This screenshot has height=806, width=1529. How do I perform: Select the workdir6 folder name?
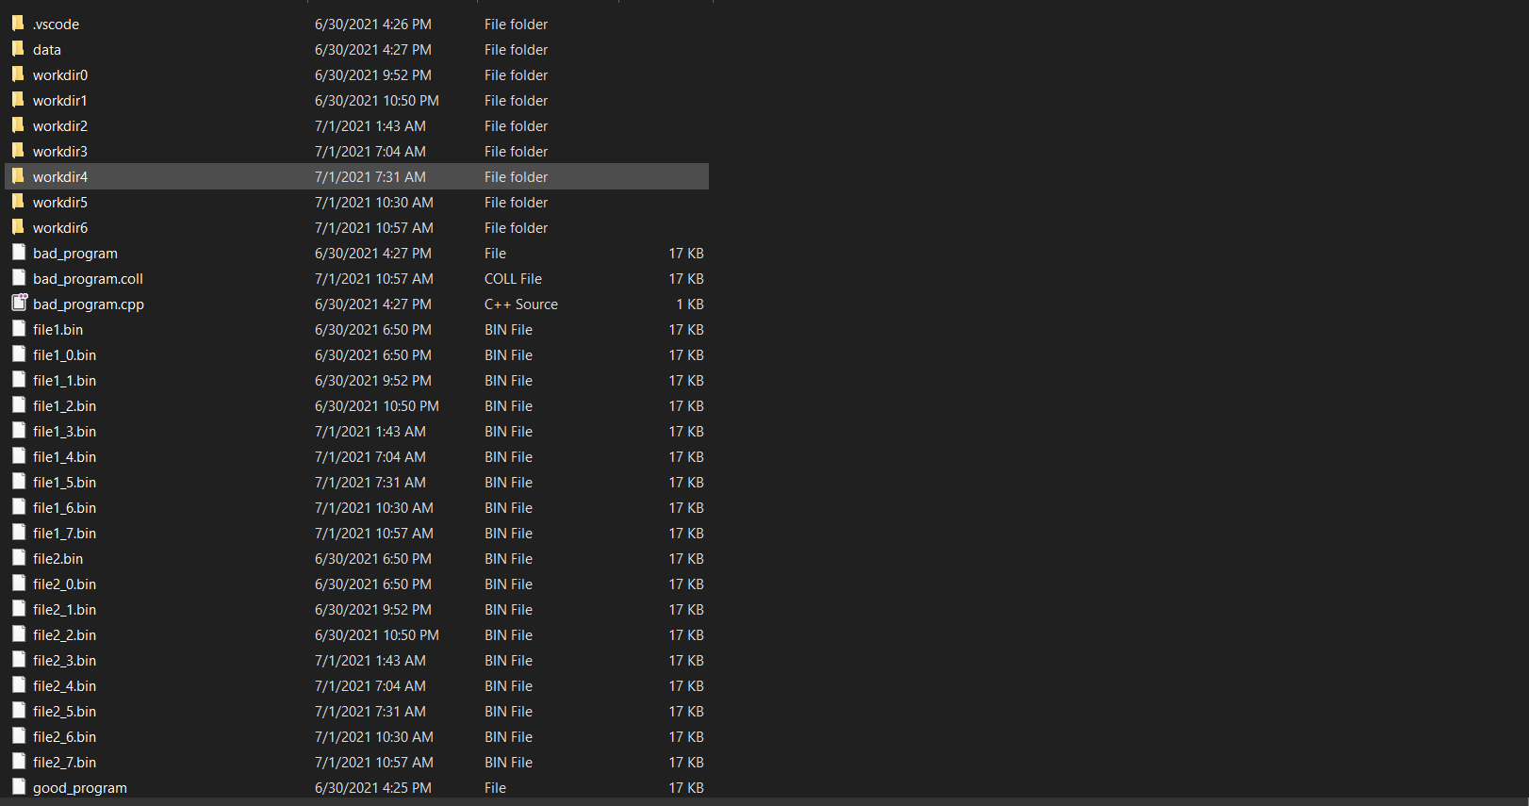click(60, 228)
